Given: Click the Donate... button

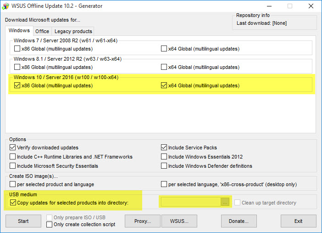Looking at the screenshot, I should [x=239, y=221].
